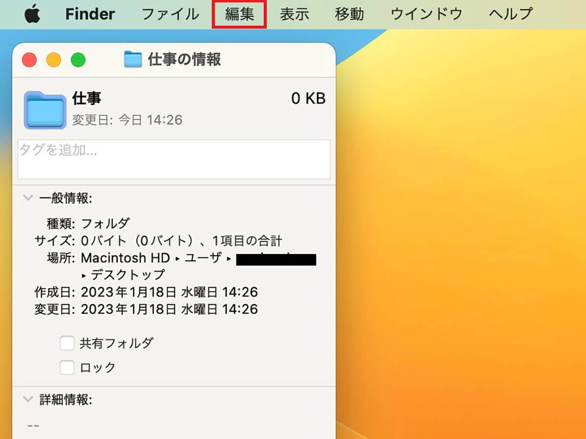Enable the ロック checkbox
The width and height of the screenshot is (586, 439).
click(67, 367)
